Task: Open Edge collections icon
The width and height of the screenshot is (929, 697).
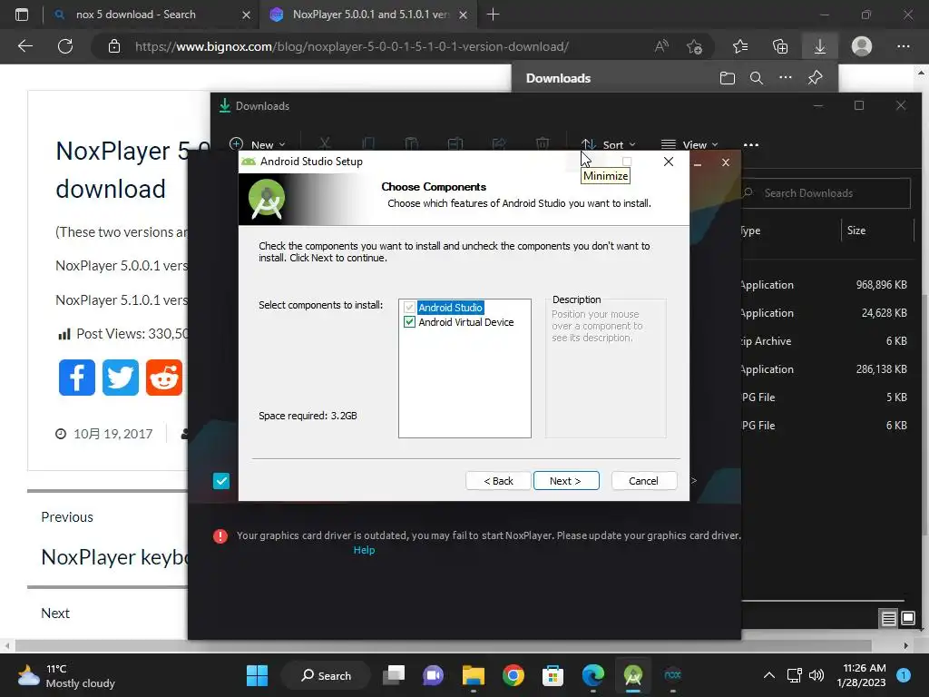Action: 780,46
